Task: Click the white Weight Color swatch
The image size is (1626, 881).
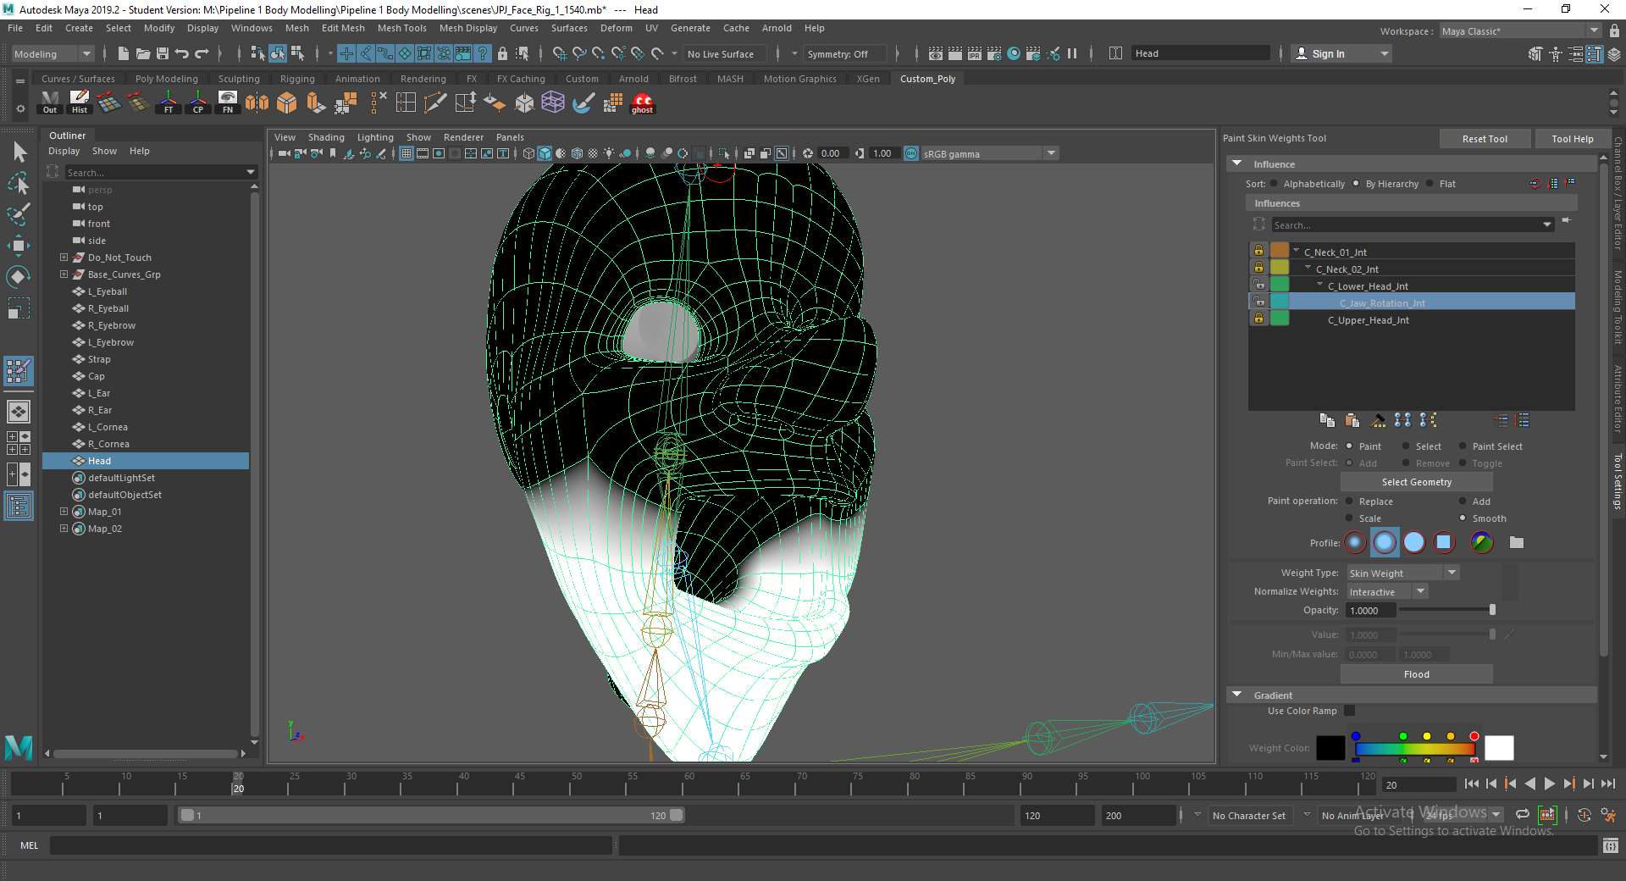Action: pyautogui.click(x=1499, y=748)
